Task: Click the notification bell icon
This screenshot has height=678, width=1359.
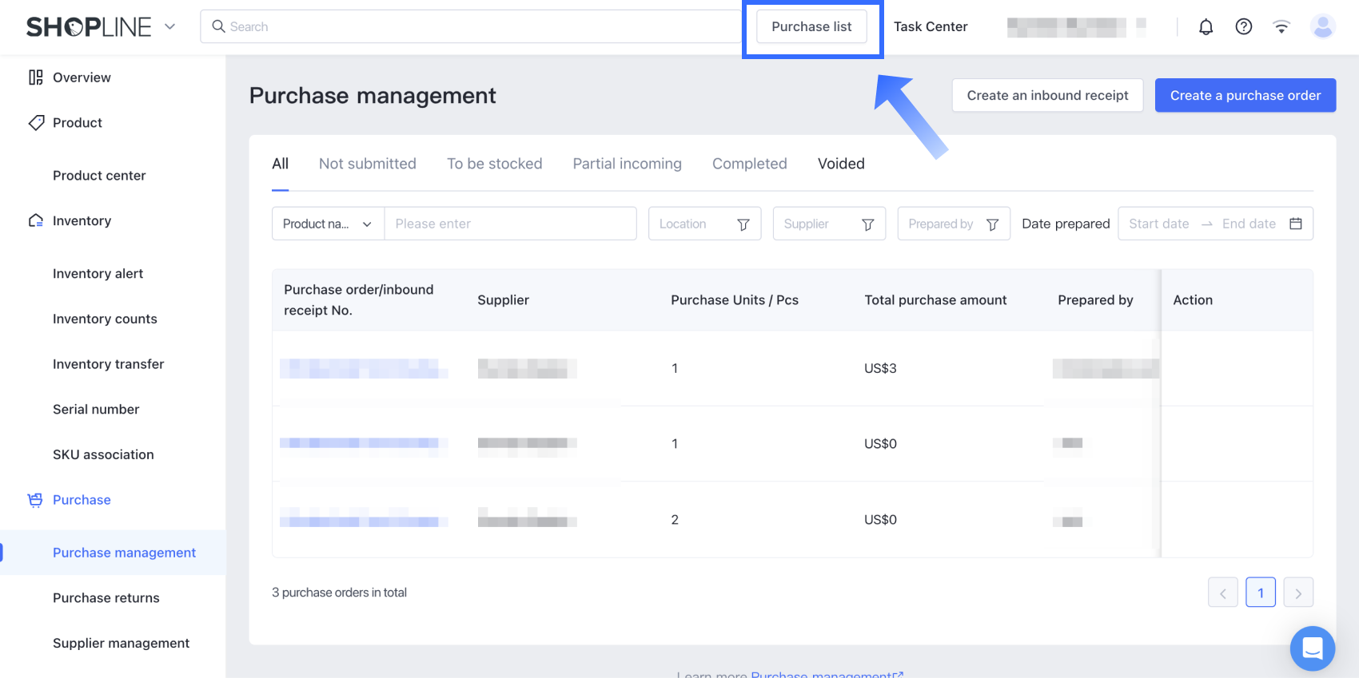Action: tap(1206, 27)
